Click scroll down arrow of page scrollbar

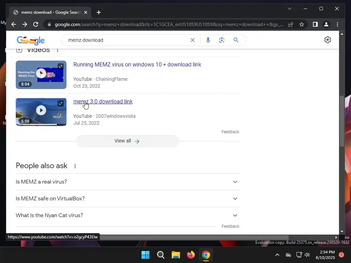coord(342,232)
